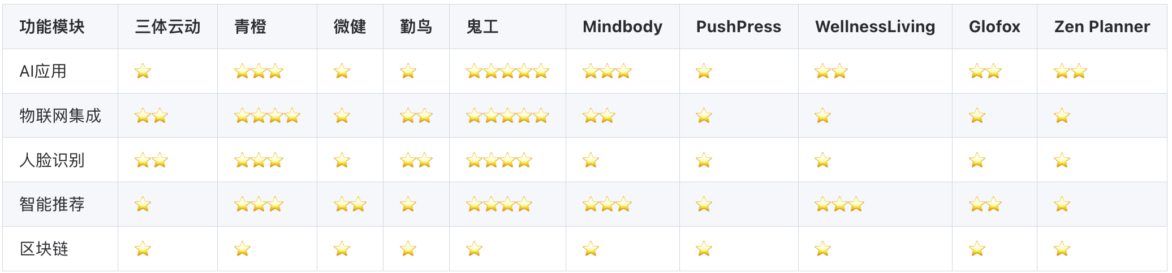Select the AI应用 row label
The width and height of the screenshot is (1172, 273).
(x=43, y=72)
